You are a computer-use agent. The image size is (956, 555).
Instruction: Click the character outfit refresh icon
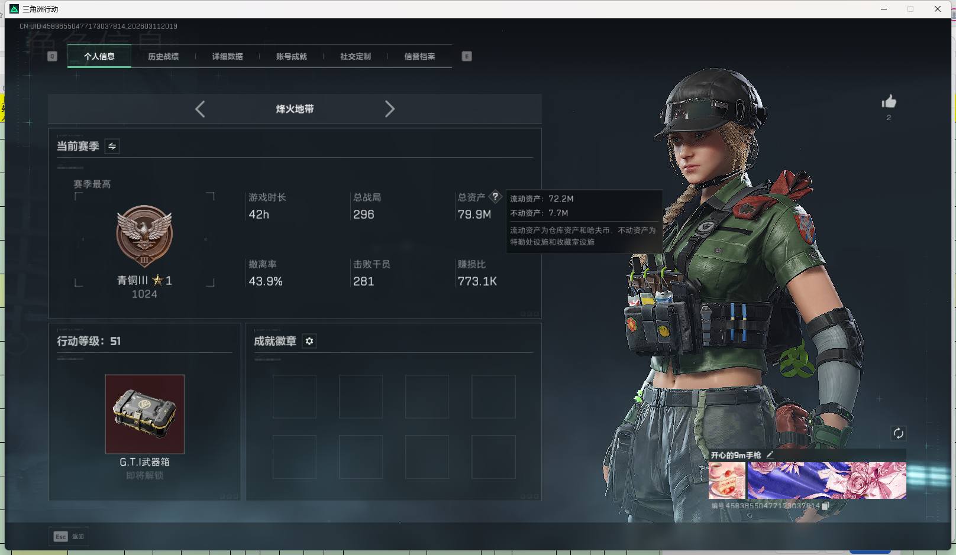point(899,433)
